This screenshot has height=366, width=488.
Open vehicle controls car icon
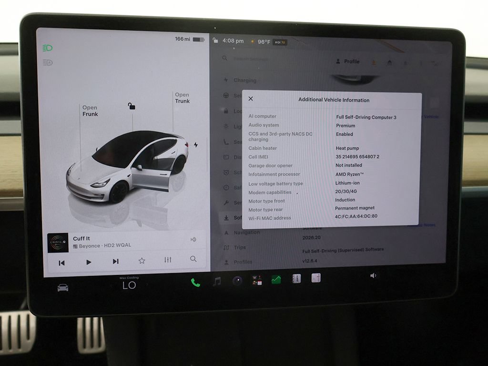pos(63,287)
